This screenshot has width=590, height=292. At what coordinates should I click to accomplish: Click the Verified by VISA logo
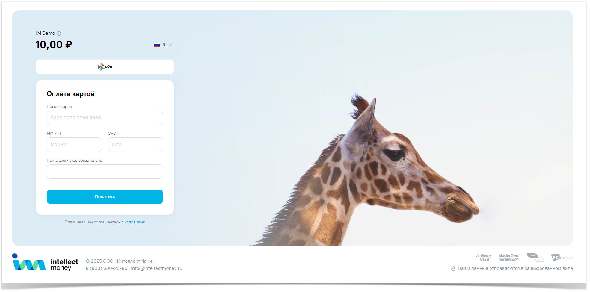pos(483,258)
